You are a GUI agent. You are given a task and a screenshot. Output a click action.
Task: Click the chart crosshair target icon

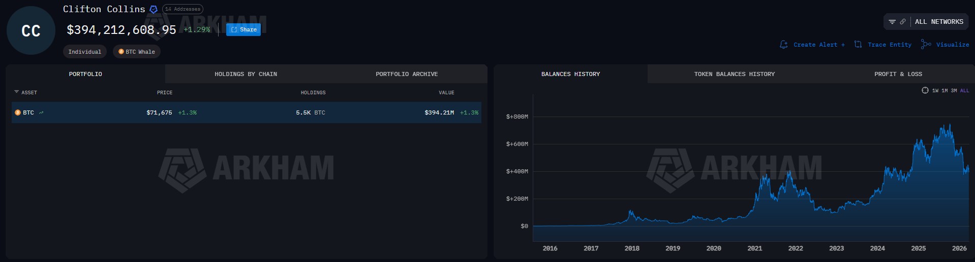(925, 90)
